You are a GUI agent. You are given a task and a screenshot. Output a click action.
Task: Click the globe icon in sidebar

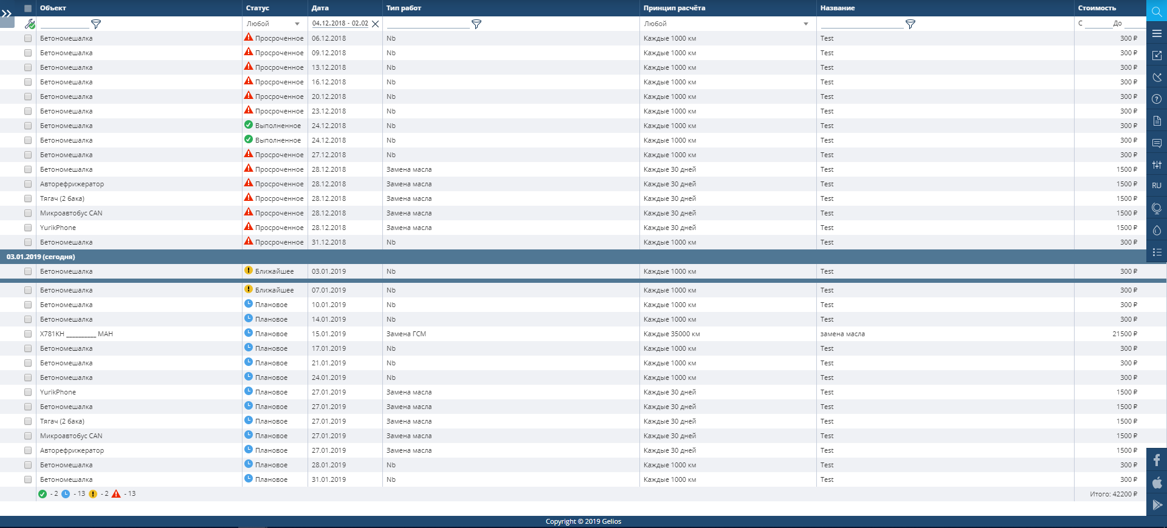(1157, 208)
